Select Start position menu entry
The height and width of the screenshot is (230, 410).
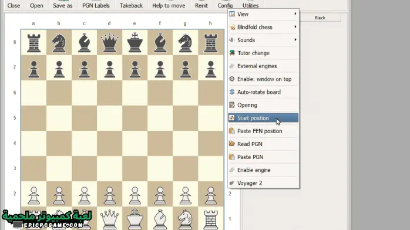click(x=263, y=118)
